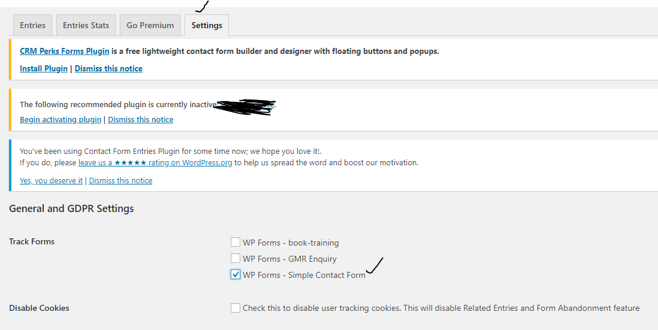Enable tracking for WP Forms - book-training
The image size is (658, 330).
(236, 242)
